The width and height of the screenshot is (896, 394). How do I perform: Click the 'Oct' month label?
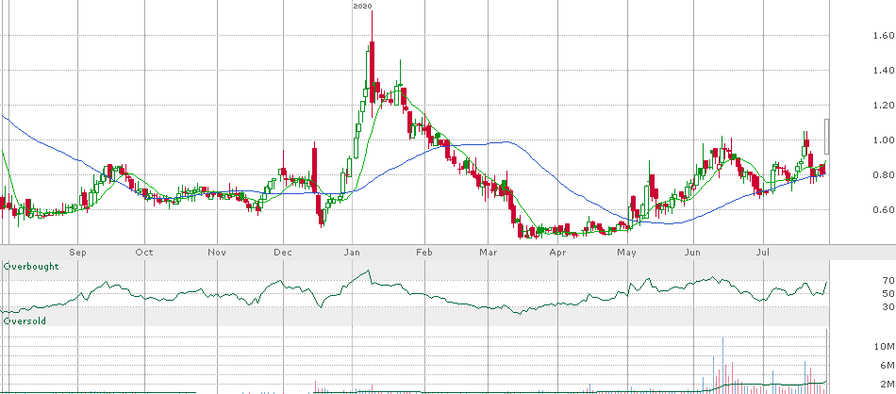[145, 253]
